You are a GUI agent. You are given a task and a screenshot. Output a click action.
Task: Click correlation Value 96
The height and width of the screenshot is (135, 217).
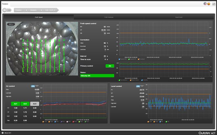click(105, 43)
